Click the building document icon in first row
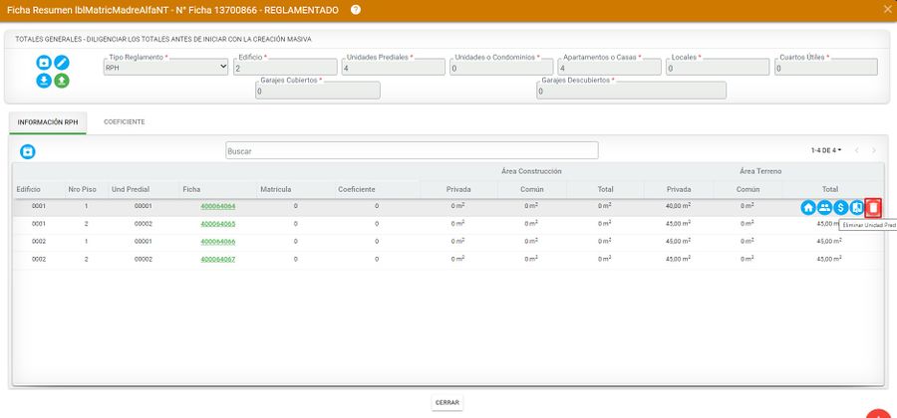The image size is (897, 418). [x=856, y=208]
